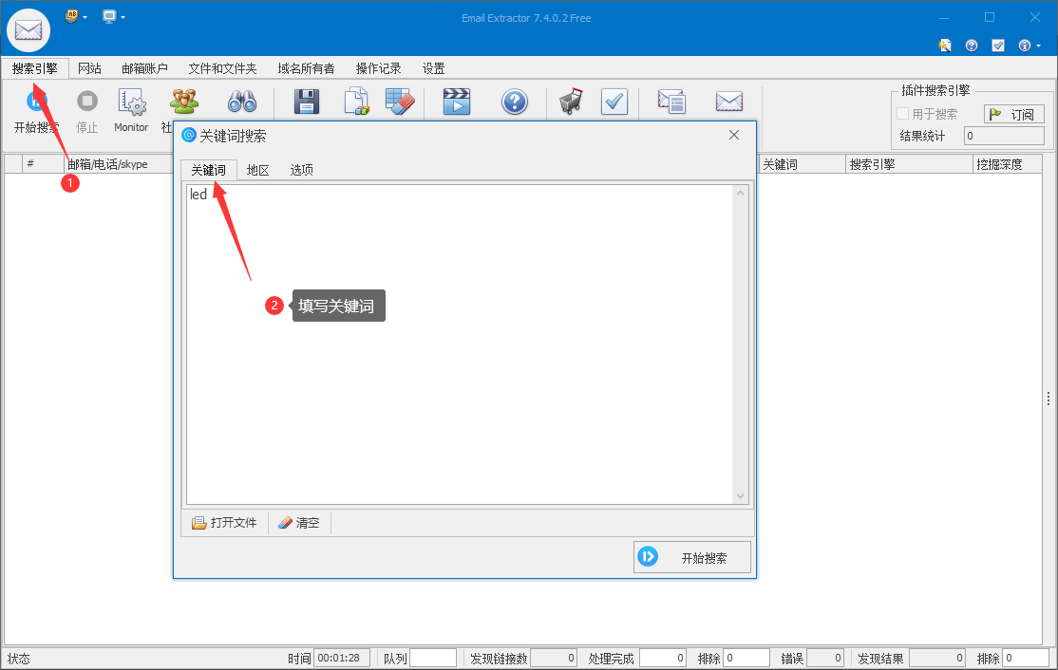
Task: Select the 关键词 tab in the dialog
Action: (209, 170)
